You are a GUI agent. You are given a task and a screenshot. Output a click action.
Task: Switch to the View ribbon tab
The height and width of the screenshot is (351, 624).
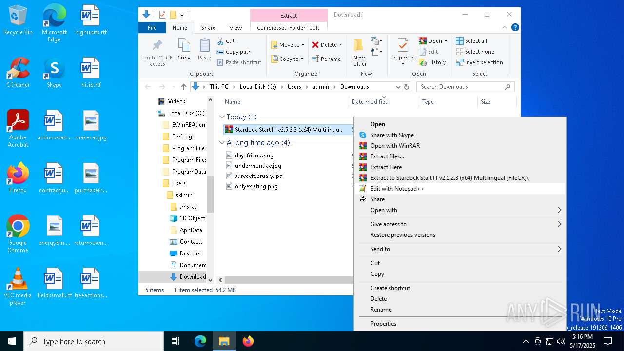(x=235, y=28)
